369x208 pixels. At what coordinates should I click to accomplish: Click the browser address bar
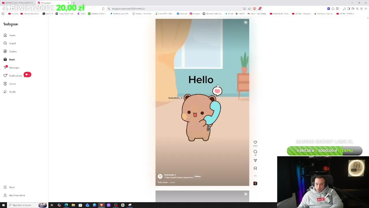(176, 9)
